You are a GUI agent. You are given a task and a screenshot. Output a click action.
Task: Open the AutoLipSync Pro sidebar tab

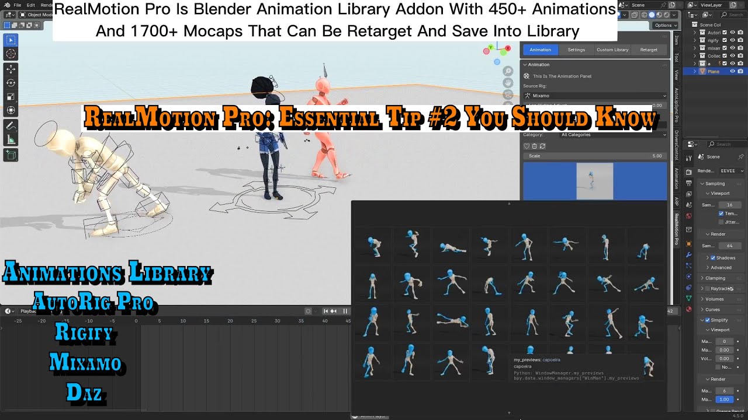677,106
